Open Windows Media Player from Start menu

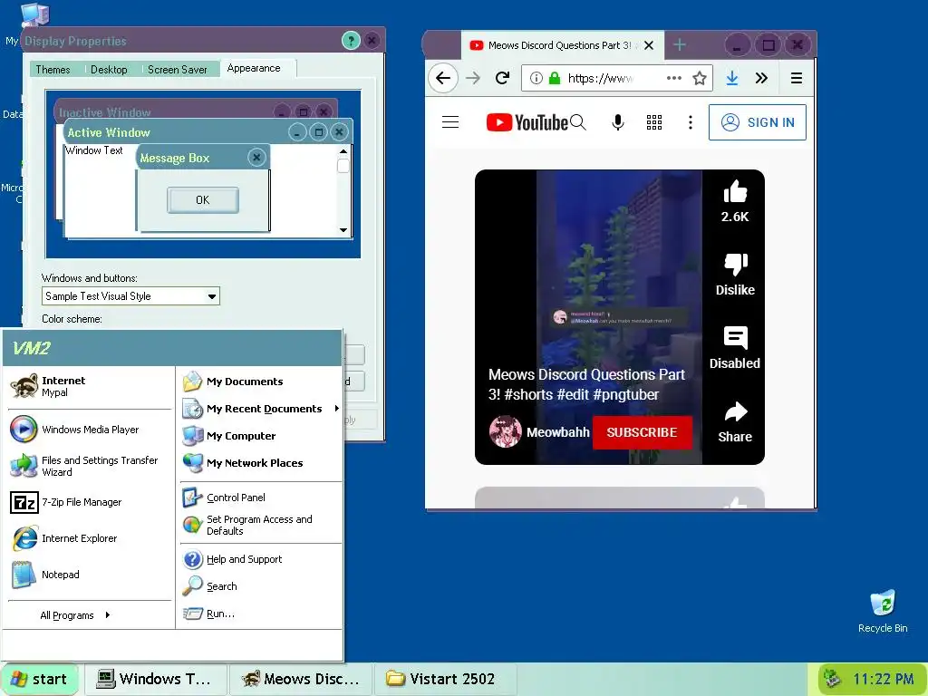(x=89, y=430)
